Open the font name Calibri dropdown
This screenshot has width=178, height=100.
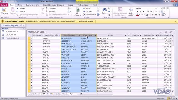154,9
